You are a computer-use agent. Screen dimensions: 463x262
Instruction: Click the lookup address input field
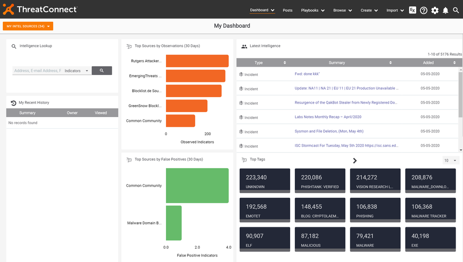(38, 71)
